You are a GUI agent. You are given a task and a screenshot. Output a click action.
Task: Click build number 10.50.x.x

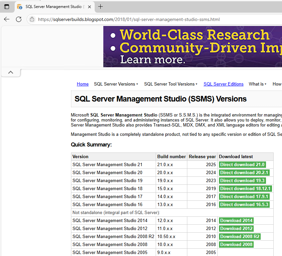pos(171,237)
